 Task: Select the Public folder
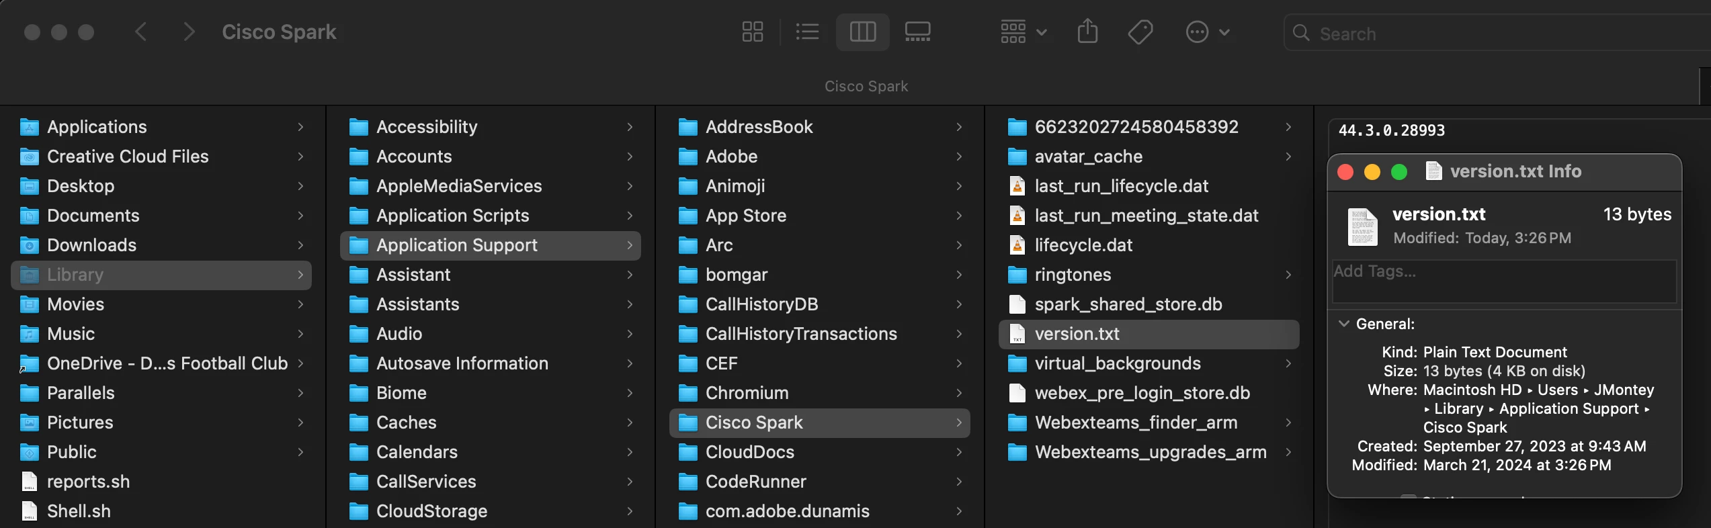[161, 452]
